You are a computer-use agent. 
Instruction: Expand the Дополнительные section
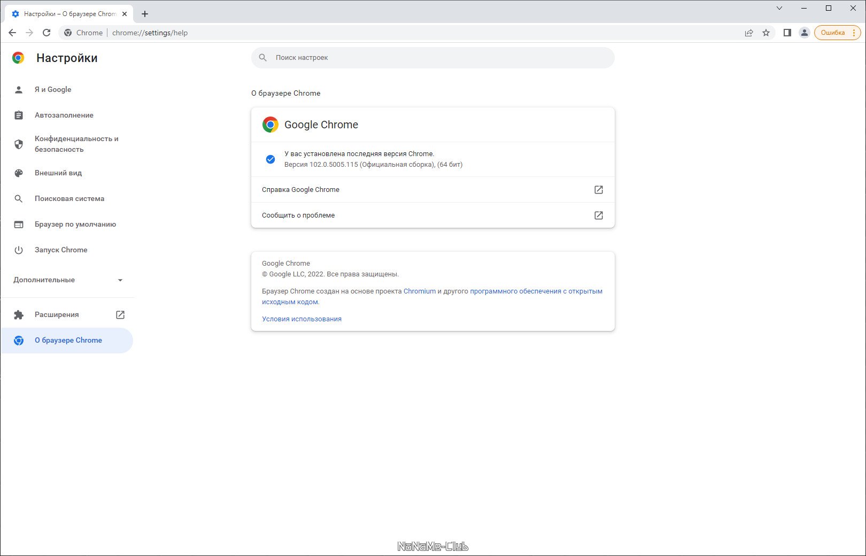67,280
